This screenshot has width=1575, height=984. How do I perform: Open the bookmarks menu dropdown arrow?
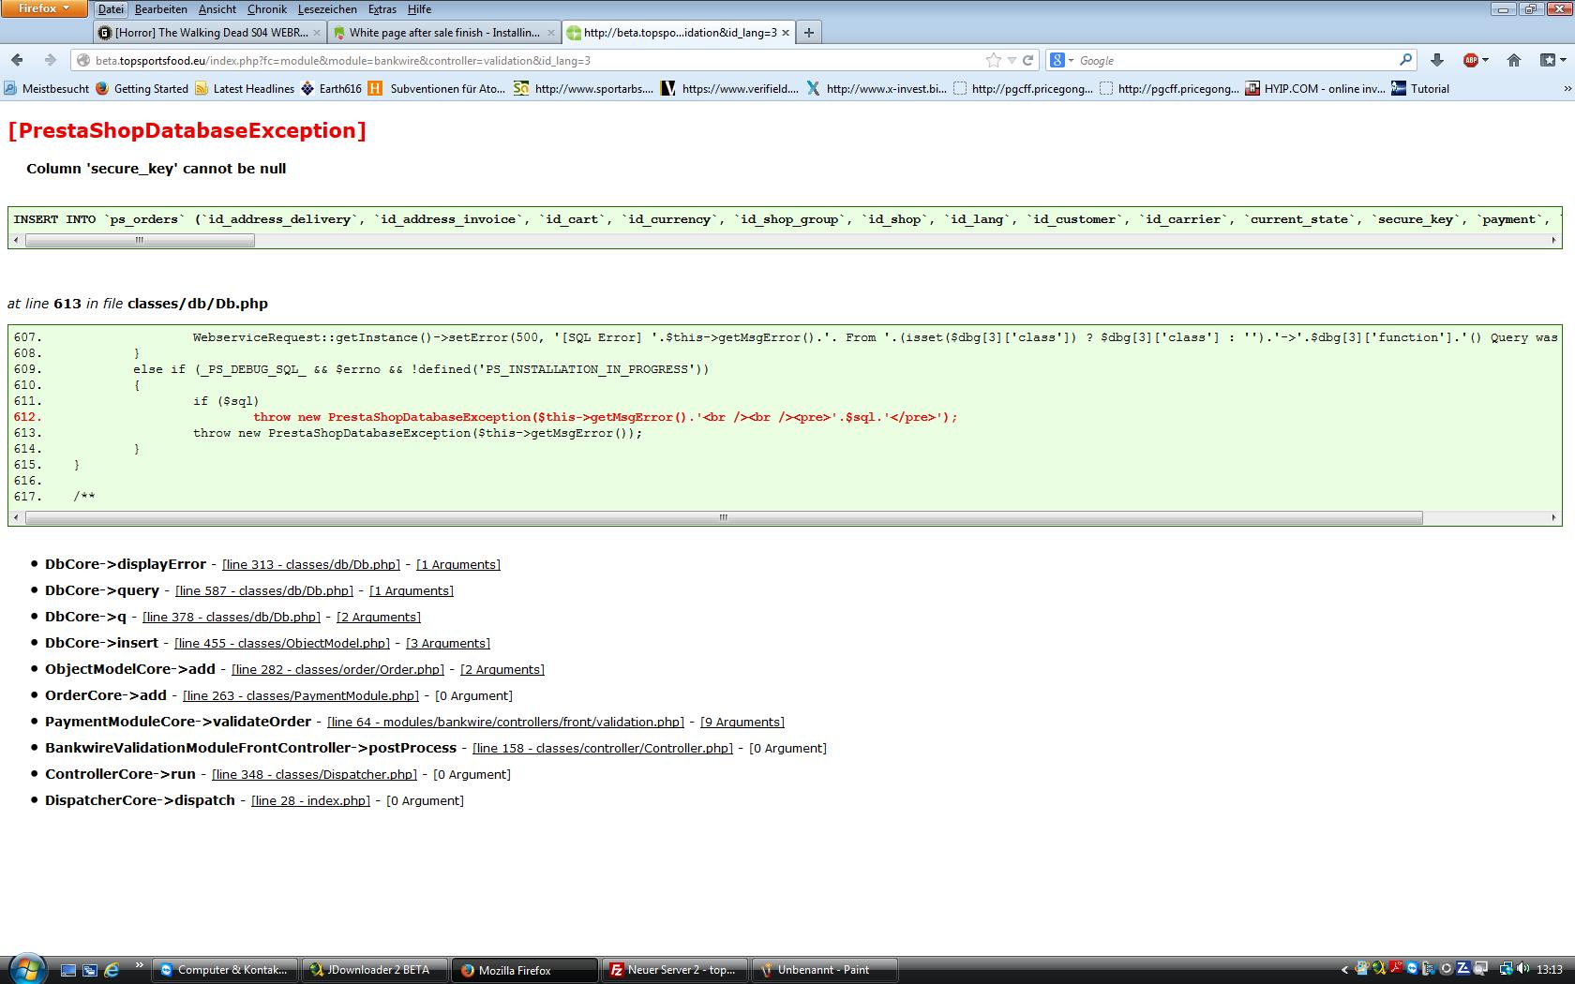pyautogui.click(x=1562, y=60)
